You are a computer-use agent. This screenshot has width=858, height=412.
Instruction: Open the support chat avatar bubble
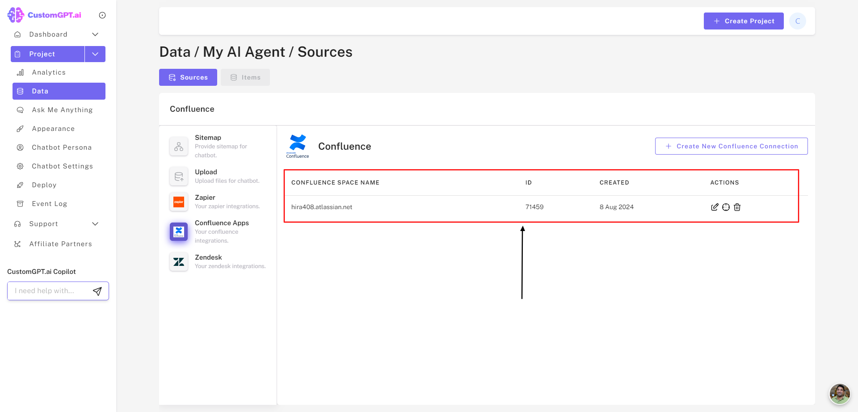click(840, 394)
